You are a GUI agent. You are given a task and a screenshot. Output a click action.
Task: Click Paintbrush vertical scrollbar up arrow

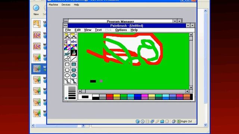[191, 35]
